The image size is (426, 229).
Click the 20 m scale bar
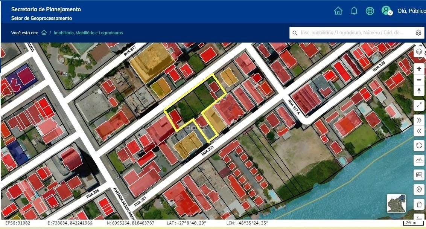coord(413,223)
